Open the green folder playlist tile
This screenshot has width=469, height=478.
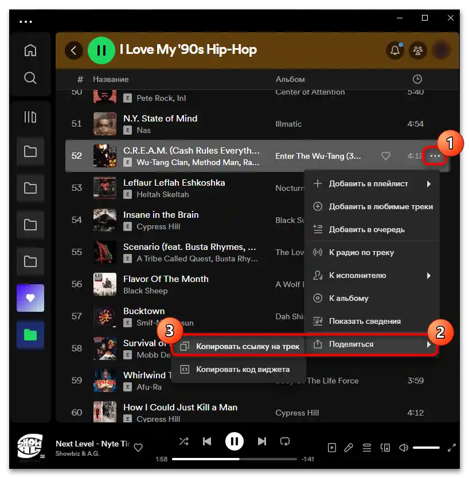pos(30,335)
